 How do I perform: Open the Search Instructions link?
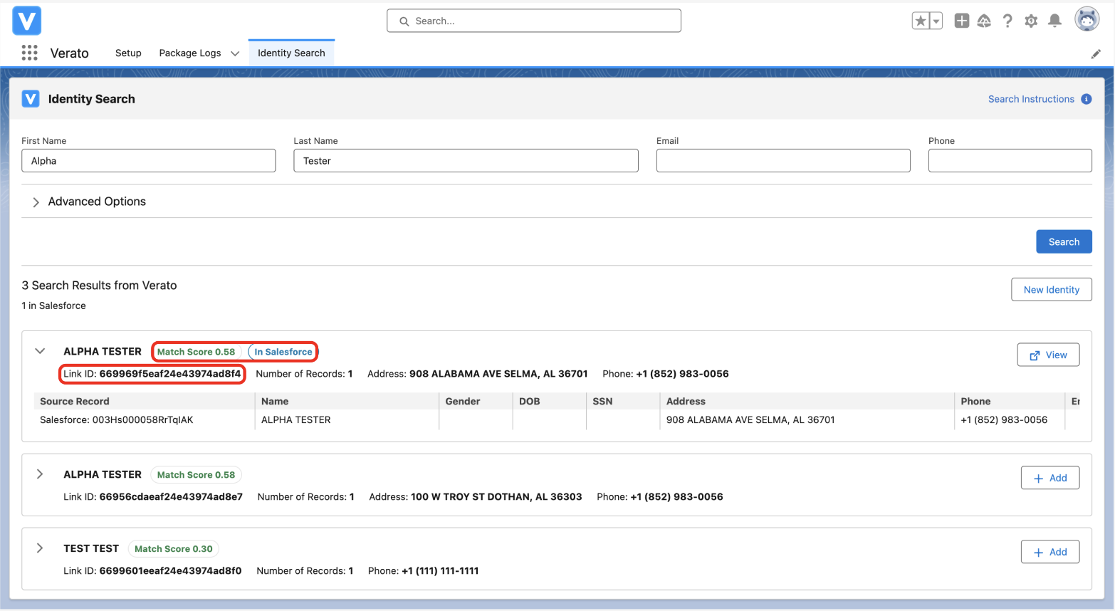(1031, 99)
